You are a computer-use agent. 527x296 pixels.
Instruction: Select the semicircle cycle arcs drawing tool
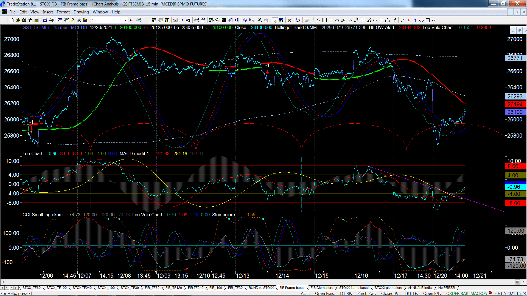click(x=388, y=20)
